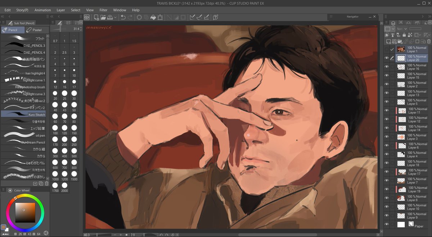This screenshot has width=432, height=237.
Task: Select the hair highlight 4 brush
Action: (x=23, y=73)
